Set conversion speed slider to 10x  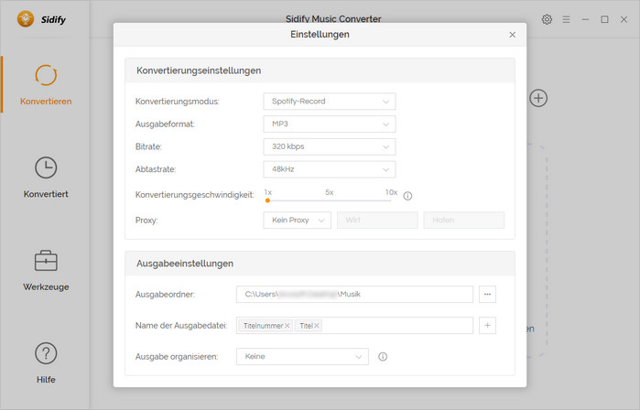coord(391,200)
